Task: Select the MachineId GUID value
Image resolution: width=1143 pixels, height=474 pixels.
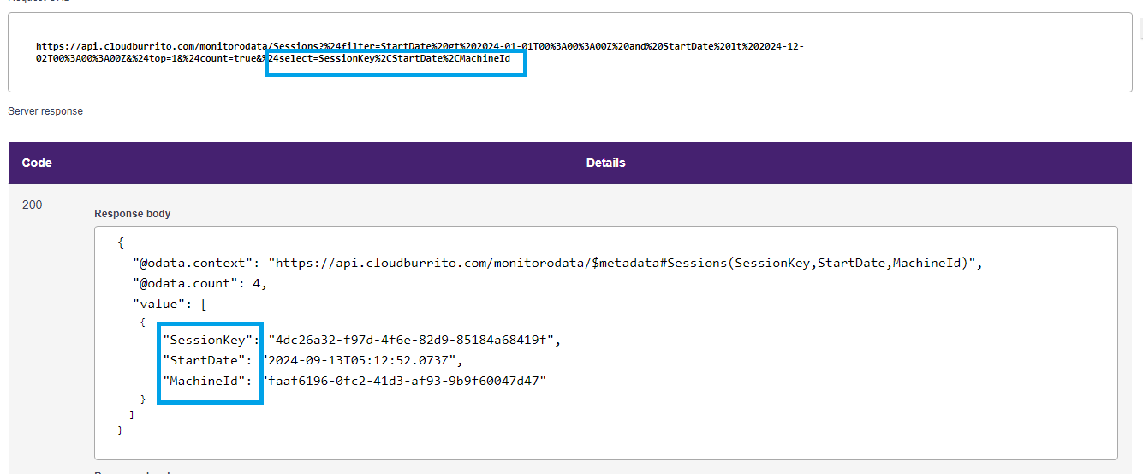Action: [x=405, y=380]
